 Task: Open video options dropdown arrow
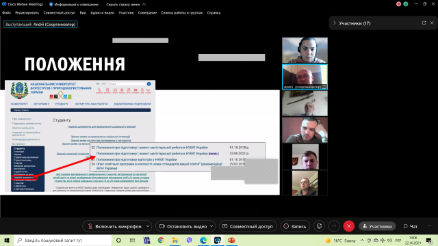tap(211, 226)
